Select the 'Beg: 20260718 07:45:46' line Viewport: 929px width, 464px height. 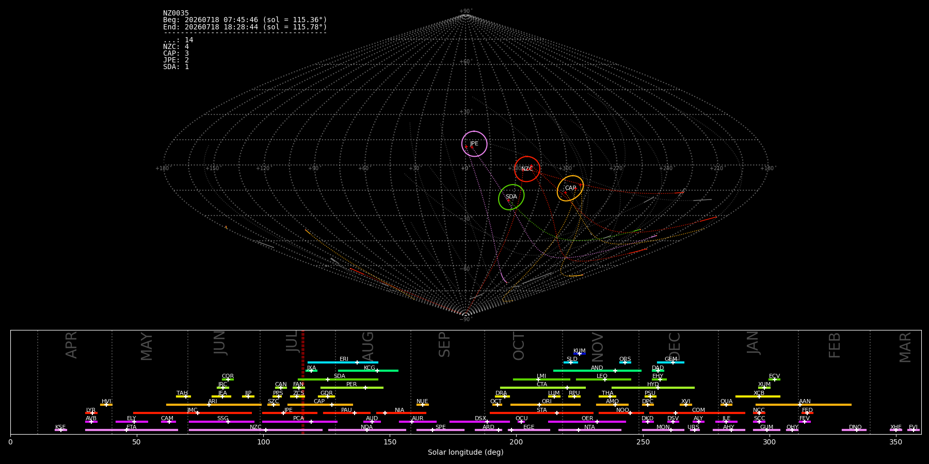[245, 20]
